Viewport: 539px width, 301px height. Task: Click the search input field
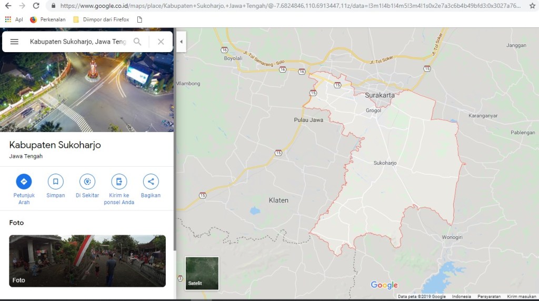pyautogui.click(x=77, y=42)
